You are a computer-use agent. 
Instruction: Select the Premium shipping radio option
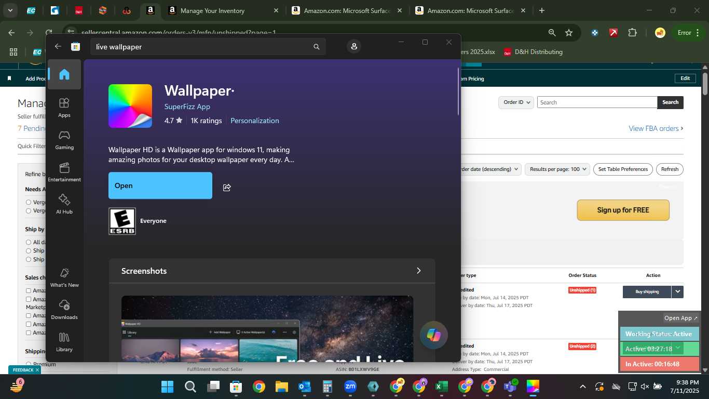(x=29, y=364)
